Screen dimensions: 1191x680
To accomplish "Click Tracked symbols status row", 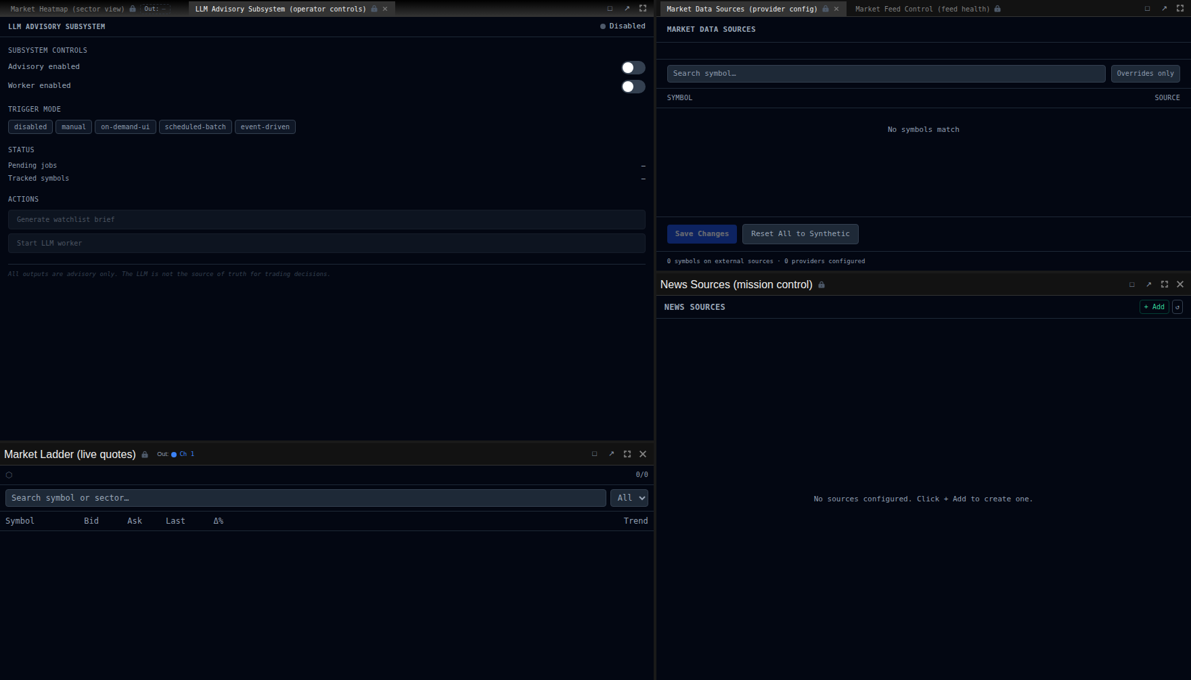I will pos(327,179).
